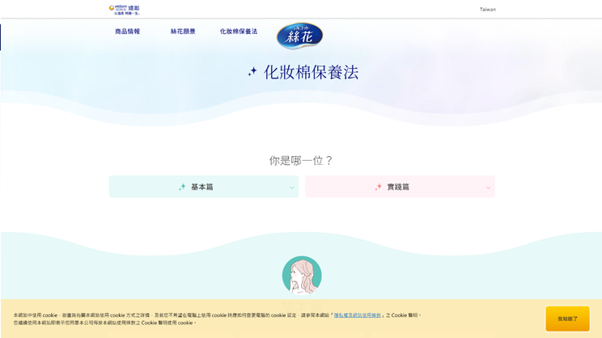Go to the 化妝棉保養法 navigation item
Image resolution: width=602 pixels, height=338 pixels.
(x=239, y=32)
